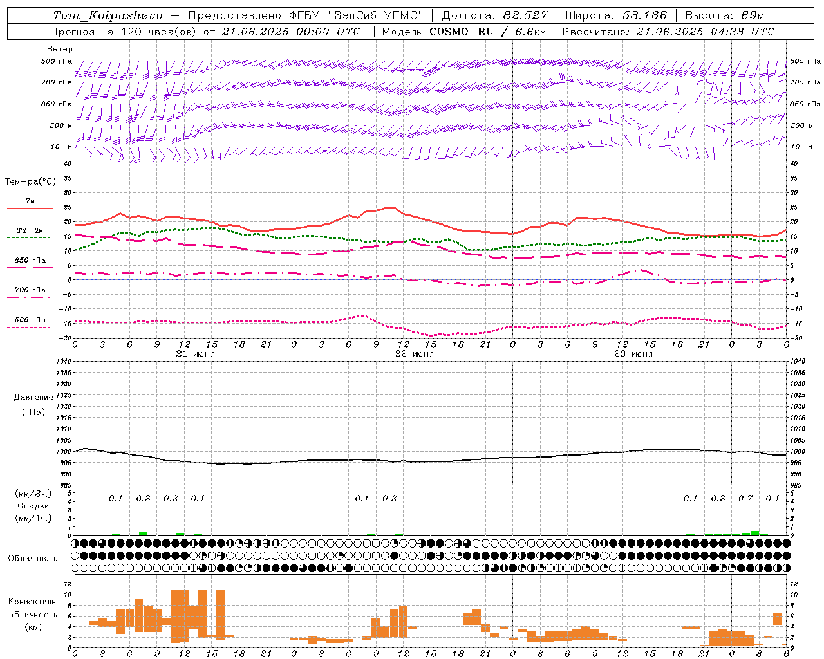Click the 0.3 precipitation amount value
This screenshot has height=659, width=824.
pos(143,499)
